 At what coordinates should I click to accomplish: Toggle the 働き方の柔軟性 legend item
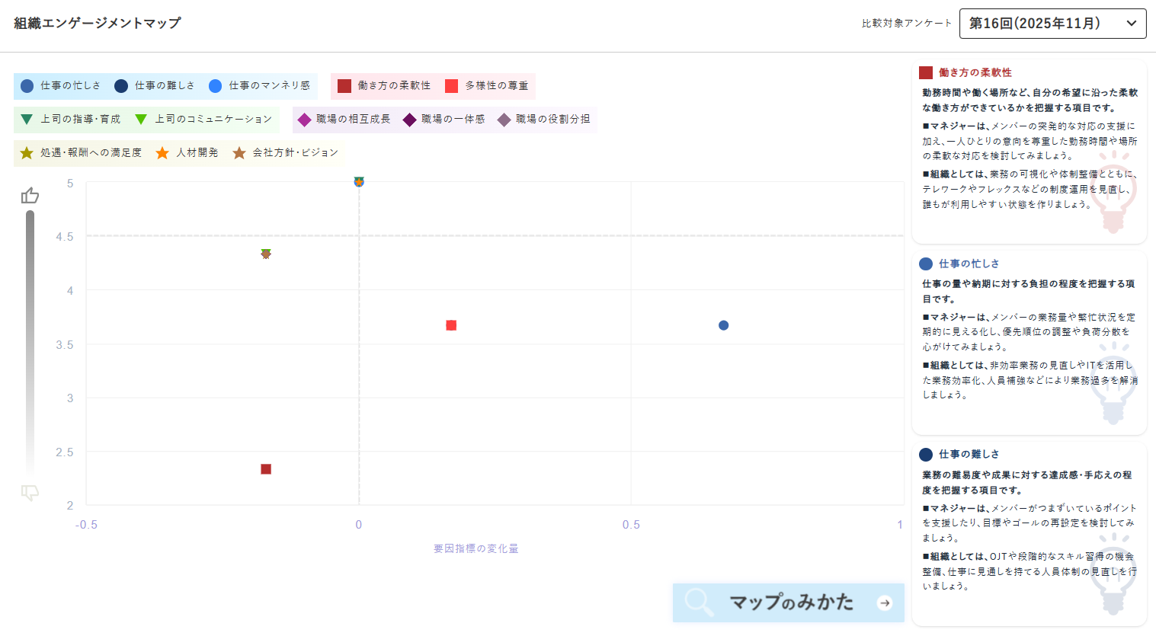[384, 86]
